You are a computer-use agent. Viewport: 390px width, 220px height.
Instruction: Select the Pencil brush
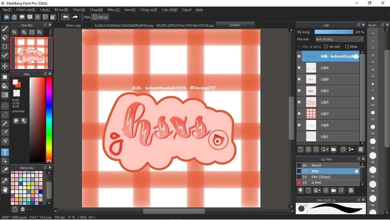tap(328, 166)
